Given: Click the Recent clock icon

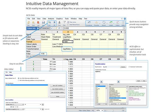Looking at the screenshot, I should pos(104,23).
